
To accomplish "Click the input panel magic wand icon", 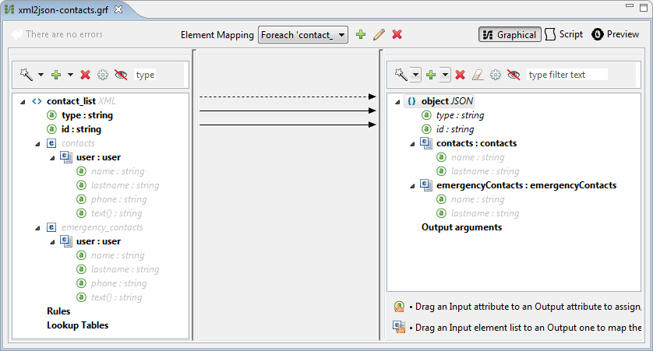I will tap(26, 75).
